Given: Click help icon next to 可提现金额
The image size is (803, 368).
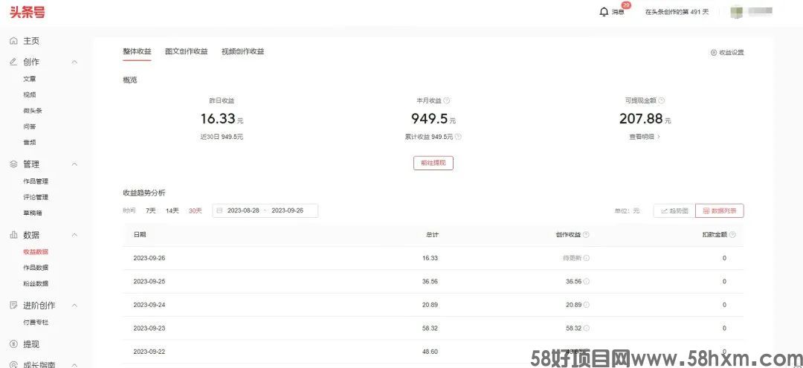Looking at the screenshot, I should (x=662, y=101).
